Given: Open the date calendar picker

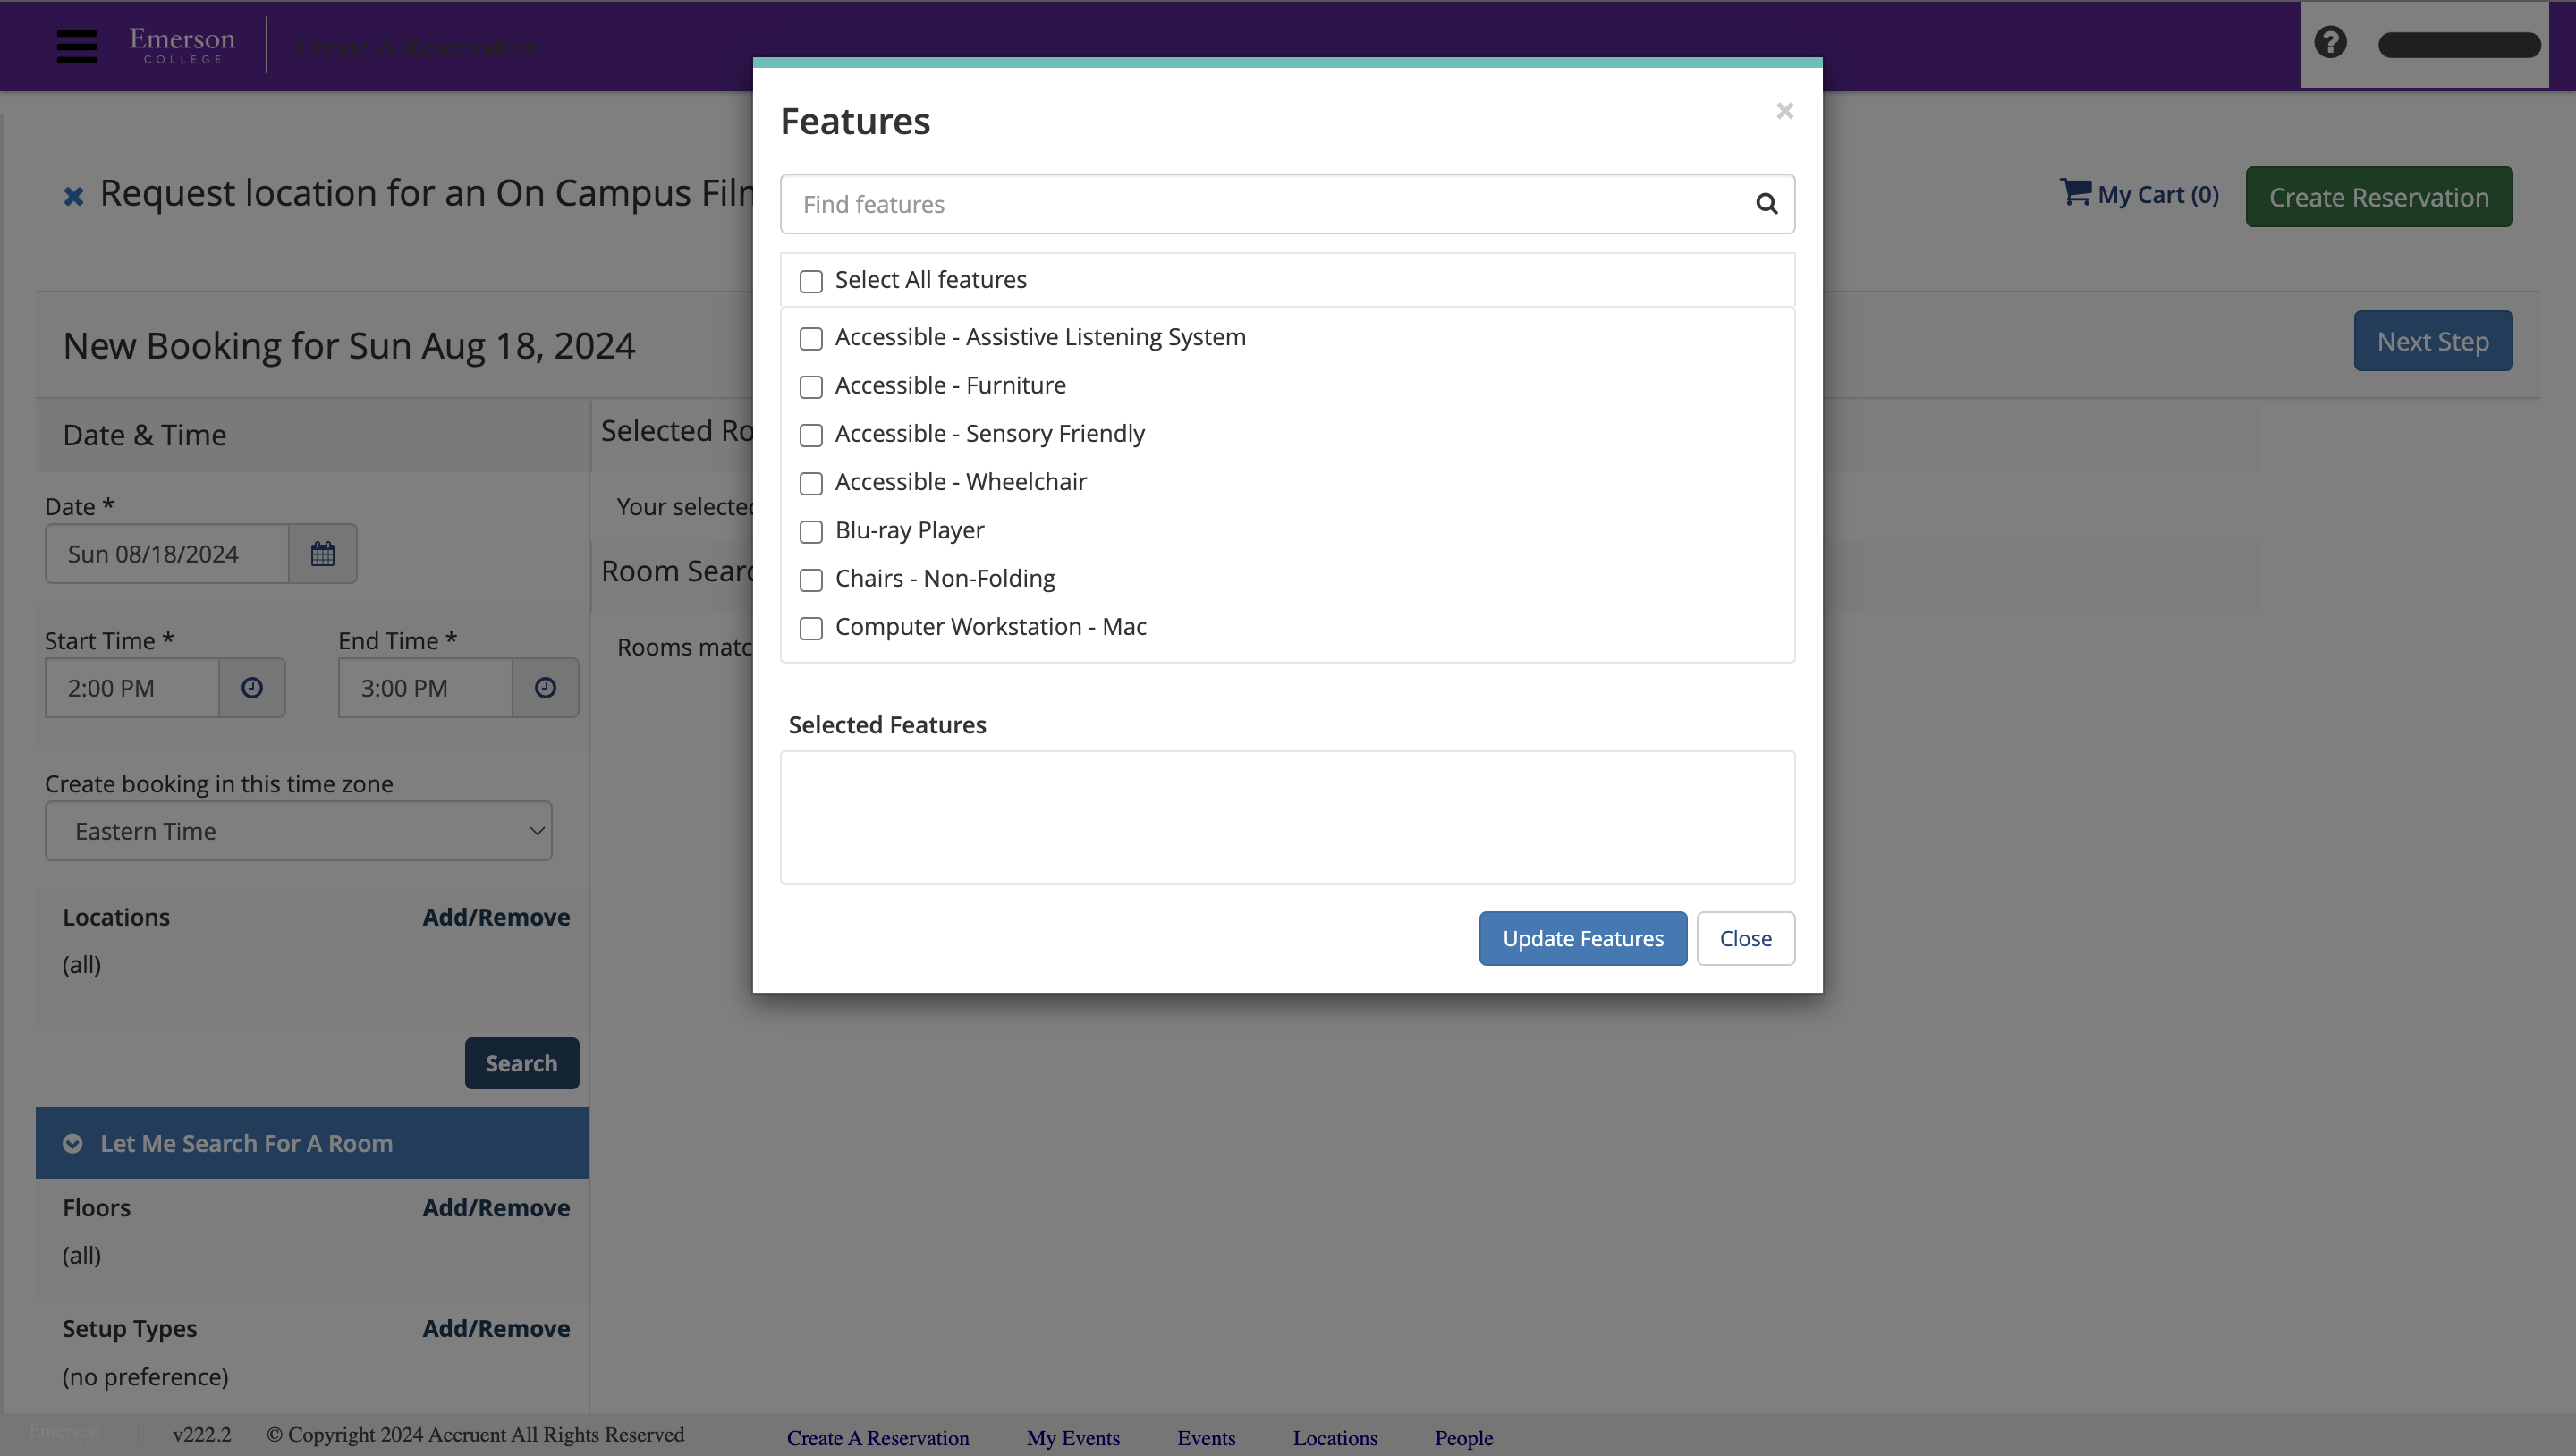Looking at the screenshot, I should tap(322, 553).
